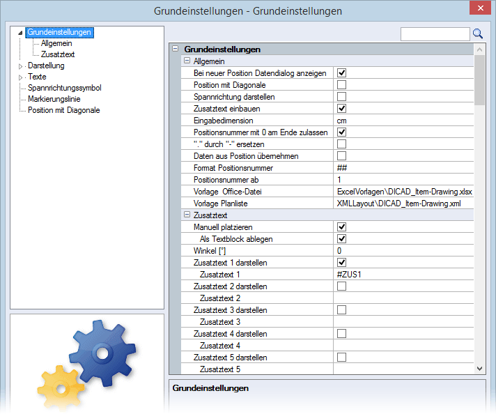Click the Zusatztext 5 value field

click(x=403, y=369)
